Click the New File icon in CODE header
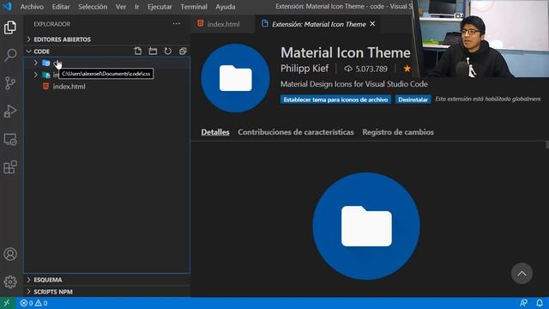Screen dimensions: 549x309 click(138, 51)
